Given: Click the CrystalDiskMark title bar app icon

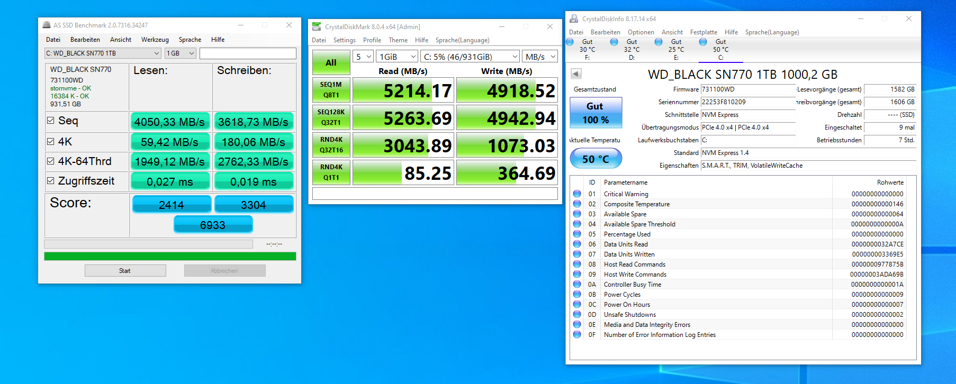Looking at the screenshot, I should click(317, 26).
